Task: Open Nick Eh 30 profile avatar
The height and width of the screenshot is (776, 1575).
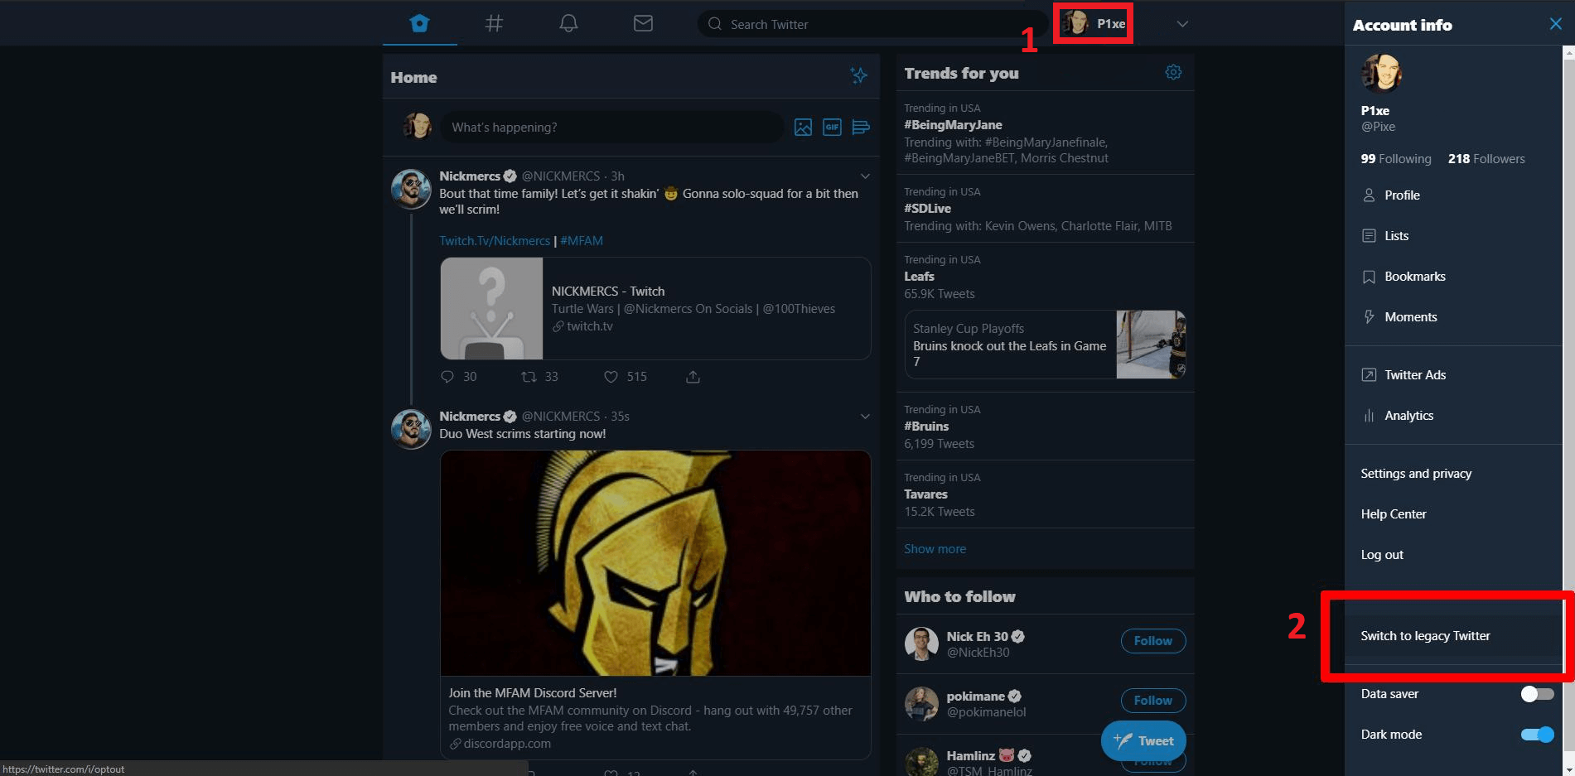Action: (921, 643)
